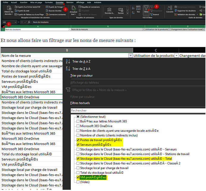Click Supprimer les doublons button
206x191 pixels.
point(186,10)
